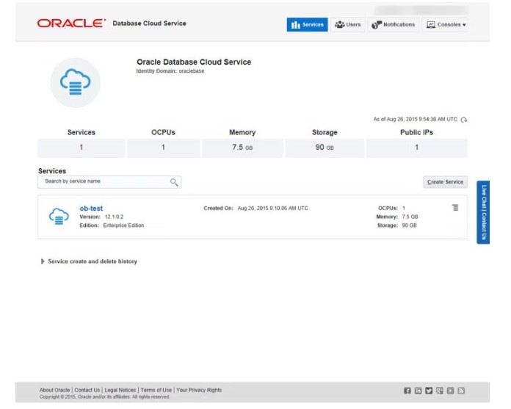This screenshot has height=409, width=511.
Task: Follow the Contact Us footer link
Action: point(87,390)
